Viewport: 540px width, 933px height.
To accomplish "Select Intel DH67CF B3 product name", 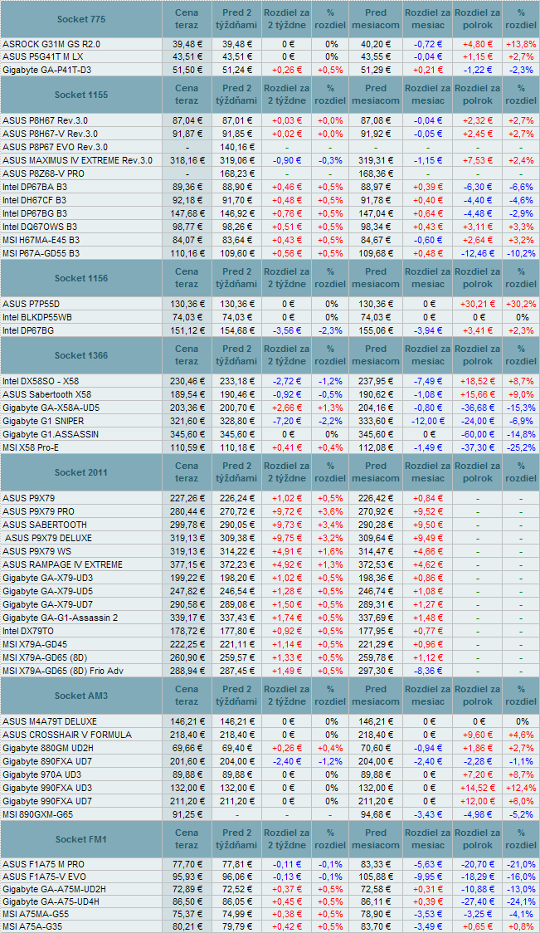I will (35, 200).
